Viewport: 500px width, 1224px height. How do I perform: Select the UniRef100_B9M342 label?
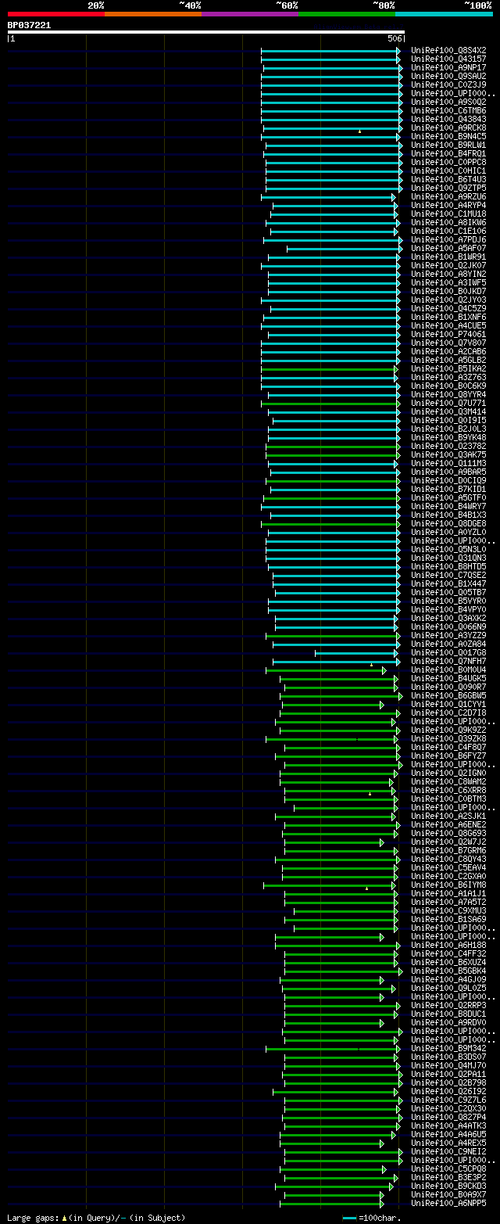[x=448, y=1048]
